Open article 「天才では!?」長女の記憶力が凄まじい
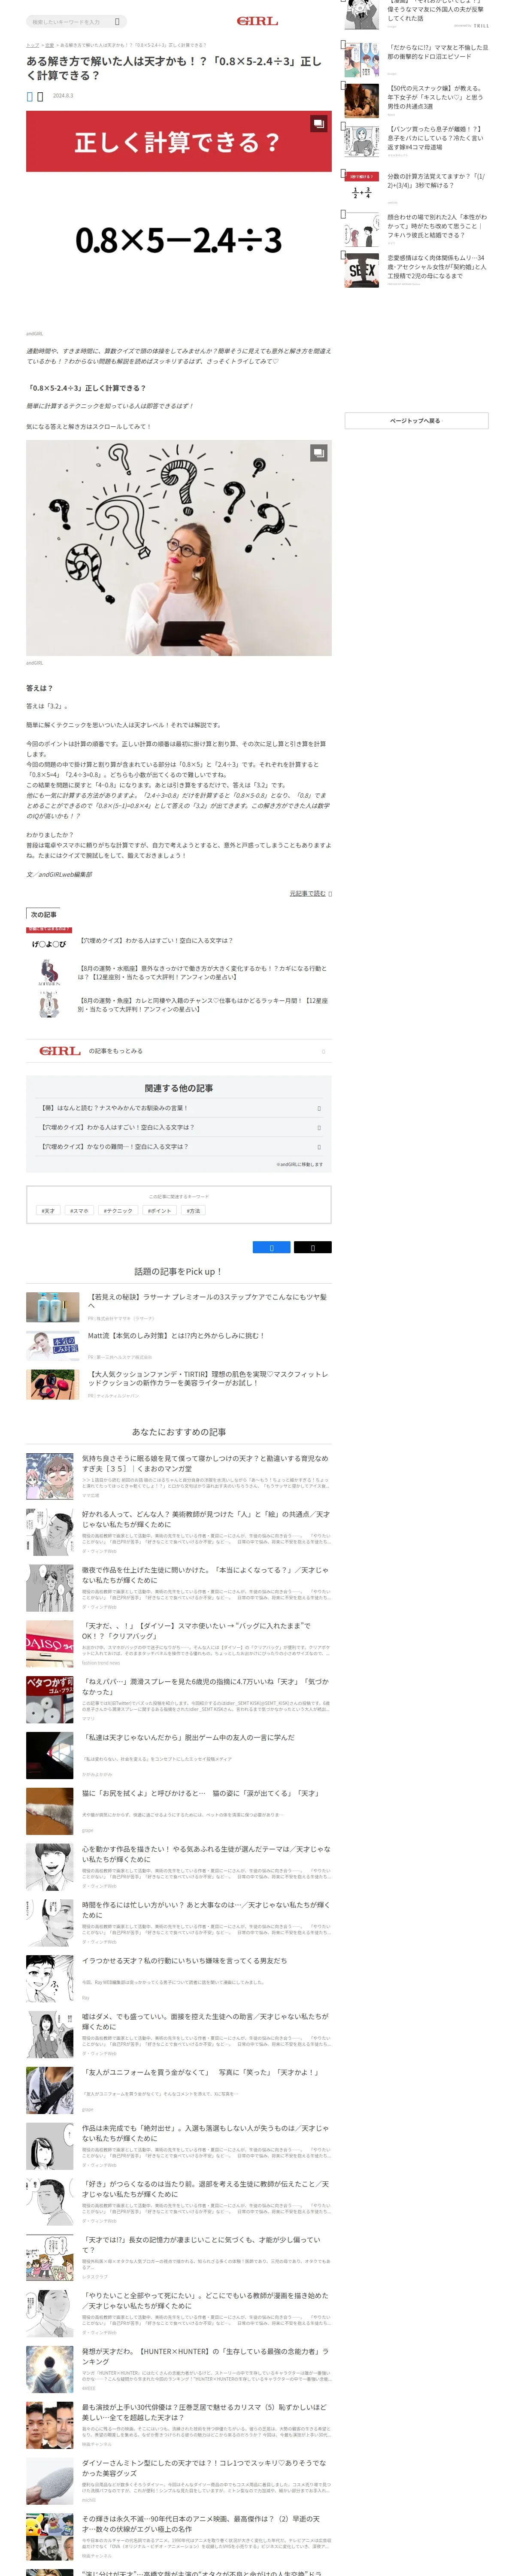This screenshot has height=2576, width=515. (x=201, y=2245)
